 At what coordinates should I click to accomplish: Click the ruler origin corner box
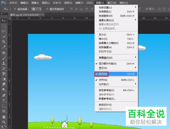(x=10, y=18)
